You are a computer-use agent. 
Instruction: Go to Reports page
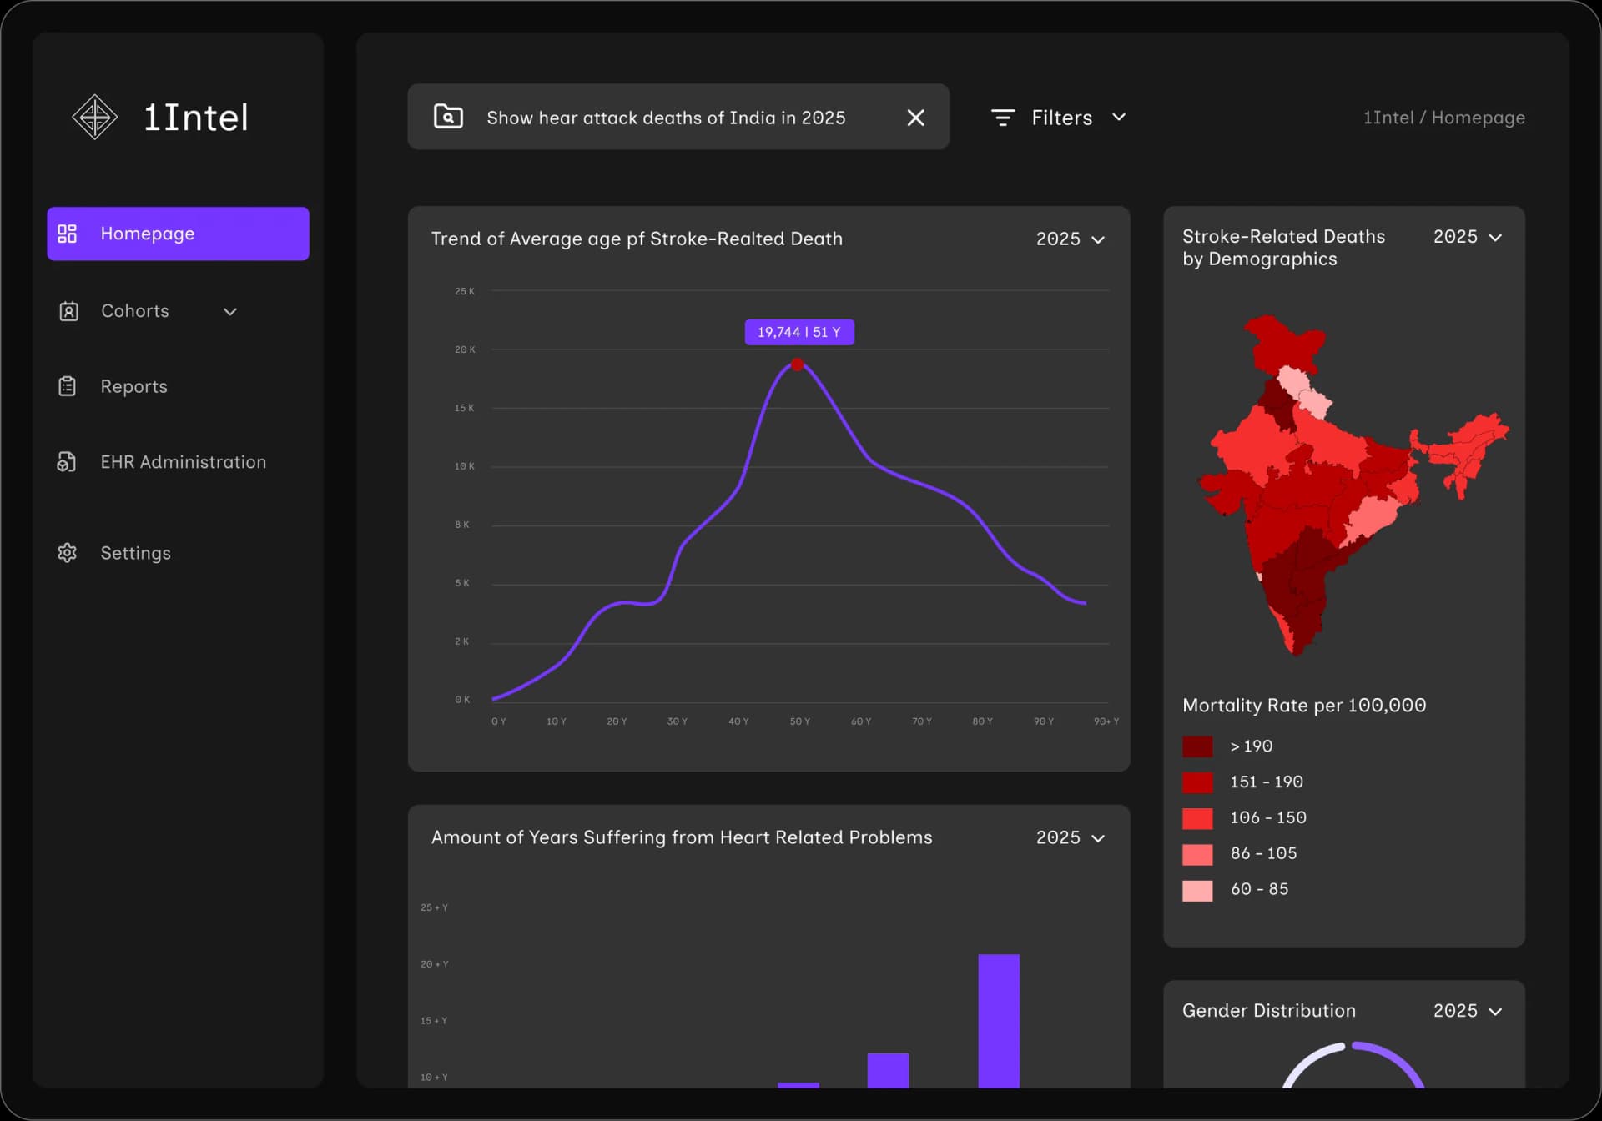pos(133,386)
